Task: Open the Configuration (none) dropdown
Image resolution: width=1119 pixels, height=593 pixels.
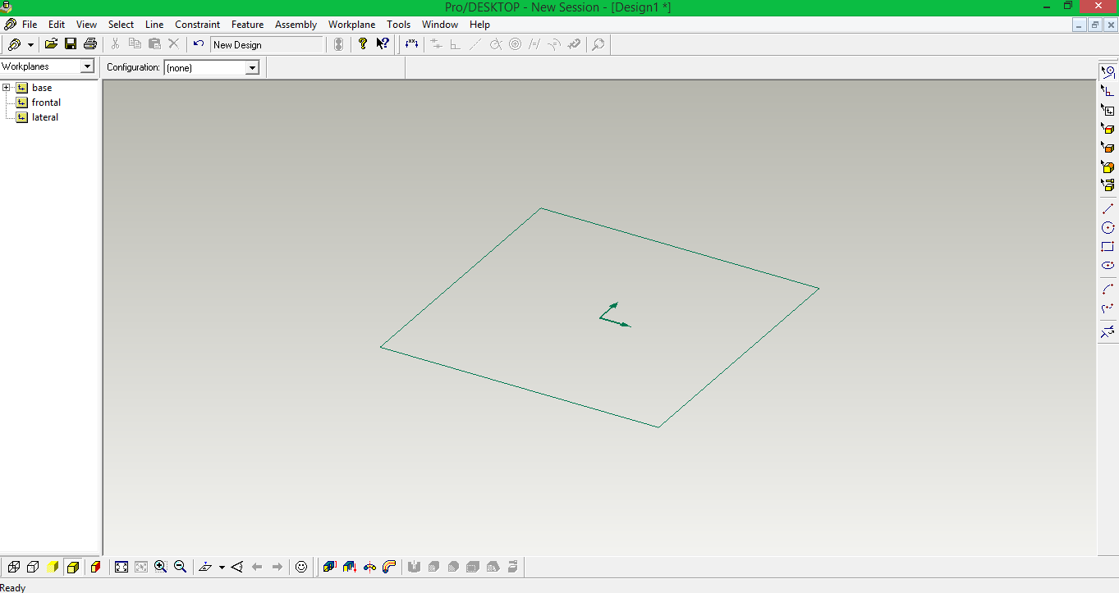Action: pos(253,67)
